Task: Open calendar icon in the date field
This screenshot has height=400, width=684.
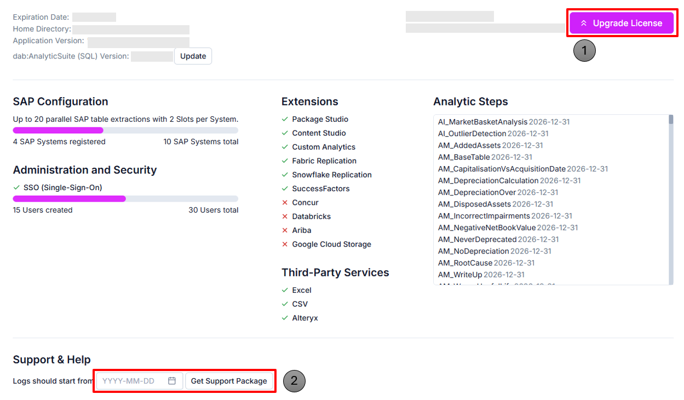Action: point(172,381)
